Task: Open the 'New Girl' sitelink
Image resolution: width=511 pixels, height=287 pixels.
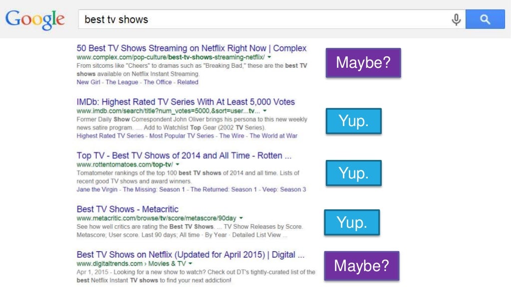Action: point(88,82)
